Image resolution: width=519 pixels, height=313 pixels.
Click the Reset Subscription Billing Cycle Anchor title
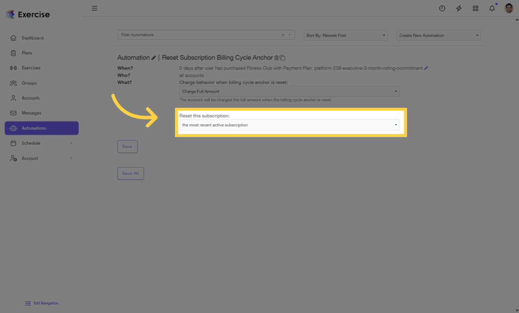pyautogui.click(x=217, y=57)
